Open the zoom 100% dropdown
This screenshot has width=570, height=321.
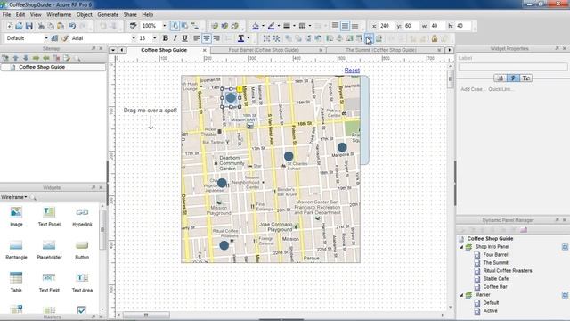click(164, 26)
